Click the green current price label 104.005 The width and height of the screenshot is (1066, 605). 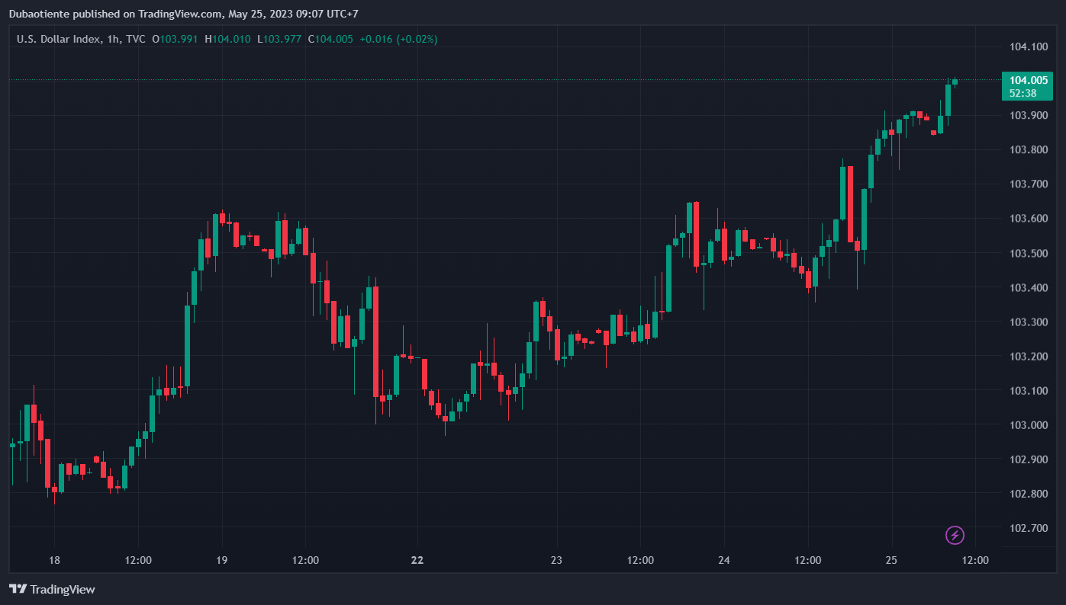pyautogui.click(x=1028, y=80)
